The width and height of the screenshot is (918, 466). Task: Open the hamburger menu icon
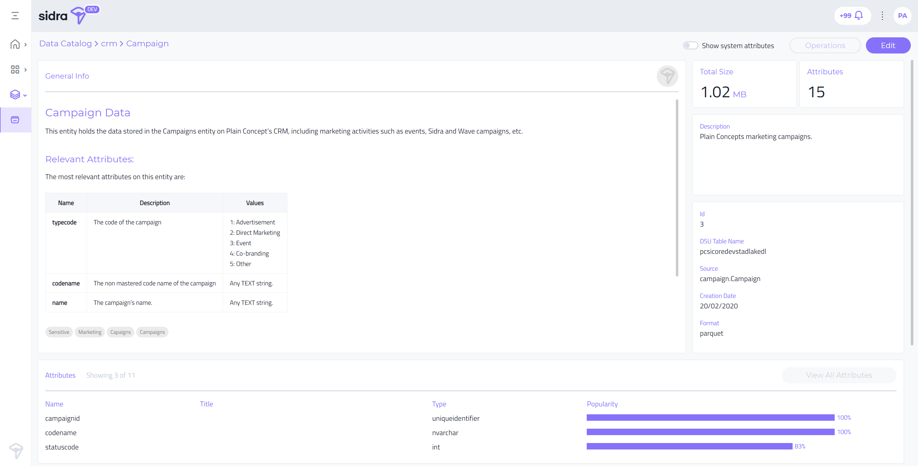(x=15, y=15)
